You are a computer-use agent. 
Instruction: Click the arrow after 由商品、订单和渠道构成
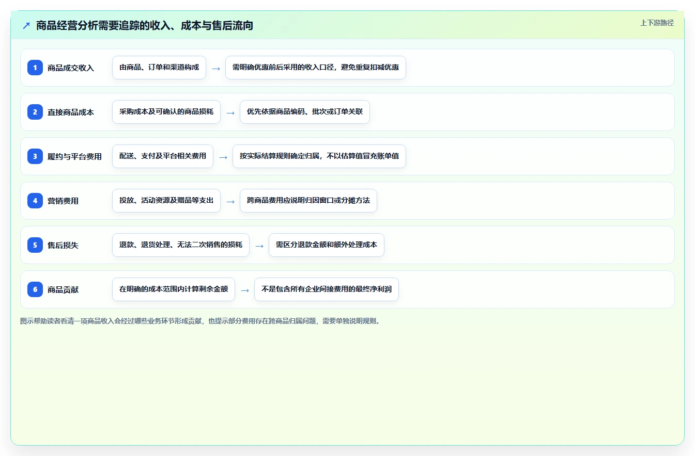(216, 68)
